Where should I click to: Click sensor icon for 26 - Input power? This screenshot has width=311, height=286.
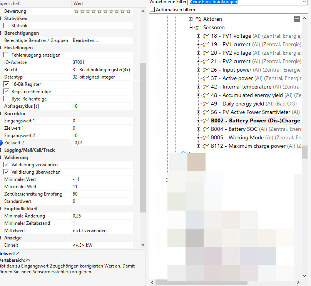click(x=206, y=70)
